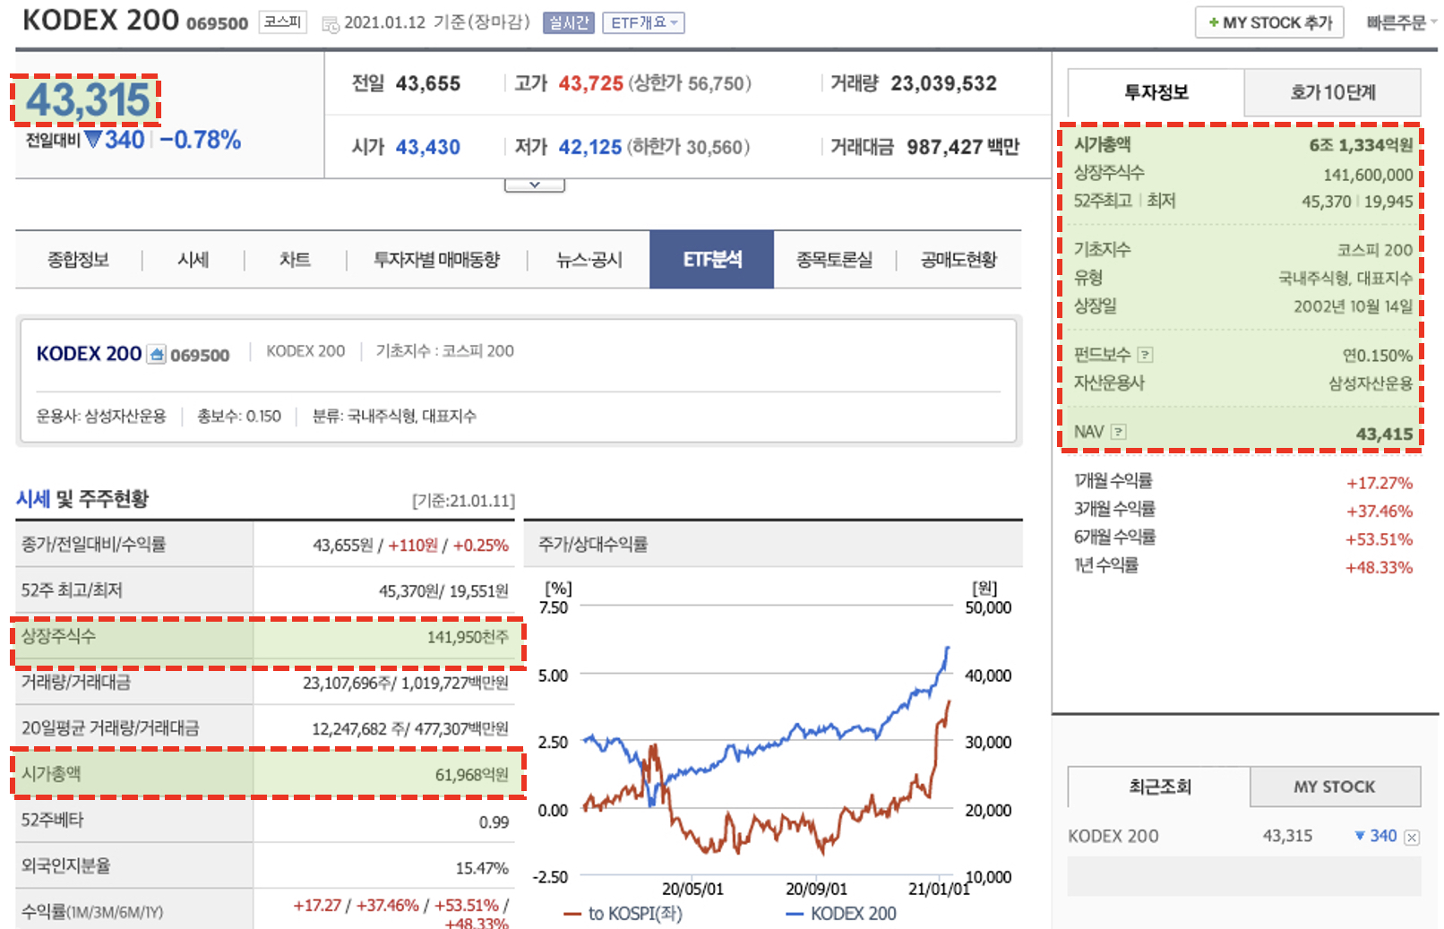This screenshot has width=1444, height=929.
Task: Open the 투자자별 매매동향 tab
Action: pyautogui.click(x=436, y=260)
